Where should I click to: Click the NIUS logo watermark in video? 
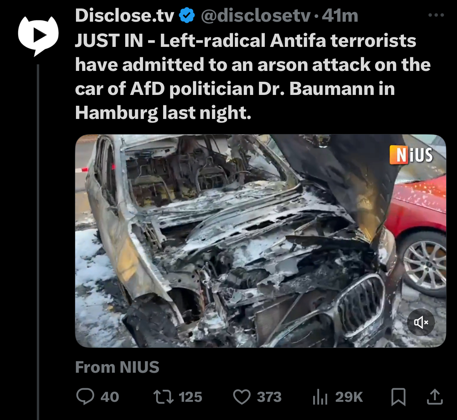(x=411, y=155)
